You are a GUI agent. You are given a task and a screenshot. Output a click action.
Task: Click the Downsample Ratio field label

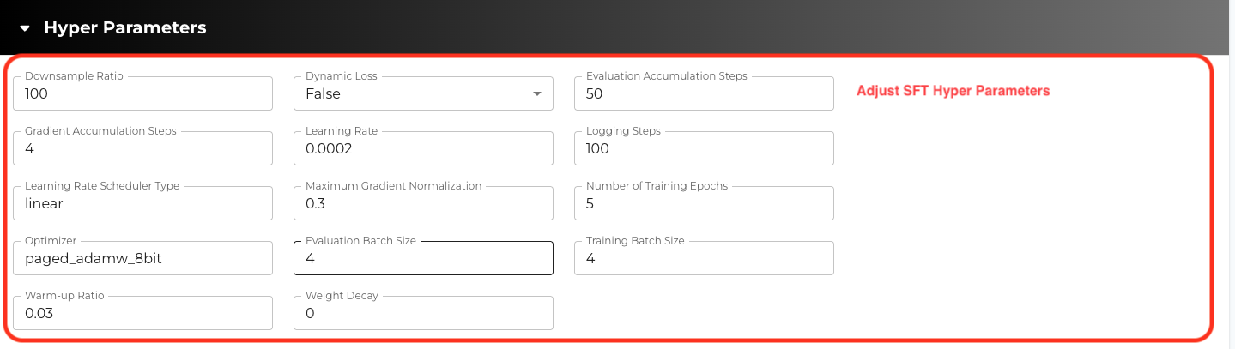[x=74, y=76]
